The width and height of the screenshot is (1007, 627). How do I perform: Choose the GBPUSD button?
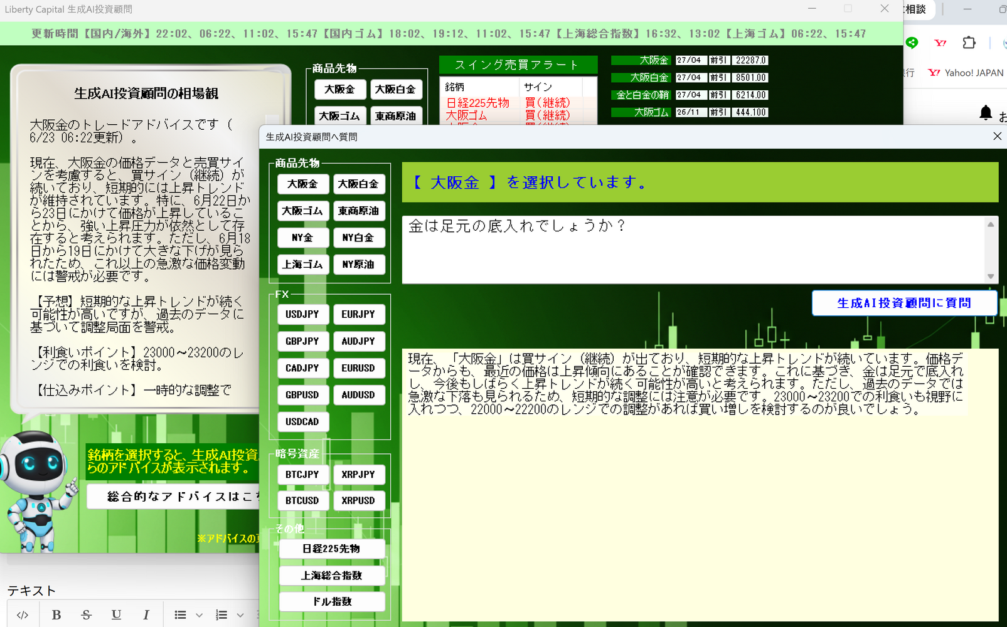[x=302, y=395]
